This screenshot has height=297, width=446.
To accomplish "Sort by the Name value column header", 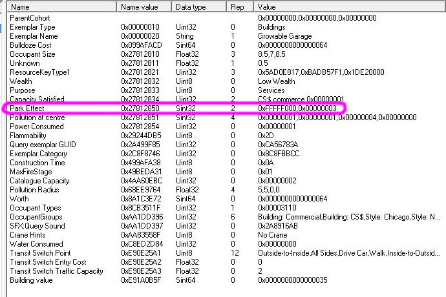I will tap(144, 7).
